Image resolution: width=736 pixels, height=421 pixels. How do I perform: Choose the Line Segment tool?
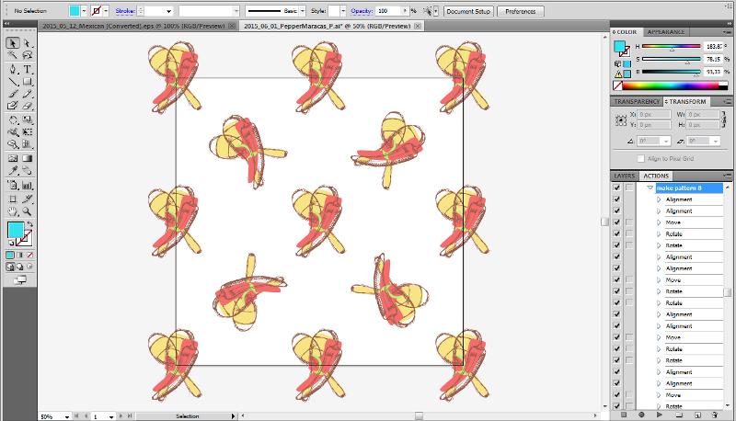click(x=13, y=82)
